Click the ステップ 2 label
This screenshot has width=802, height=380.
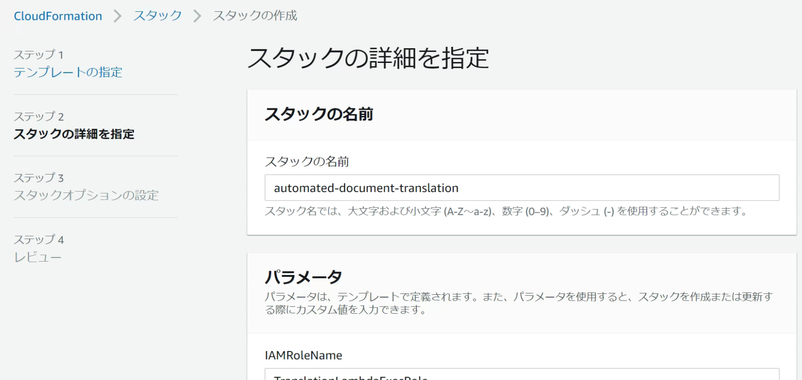click(x=38, y=116)
